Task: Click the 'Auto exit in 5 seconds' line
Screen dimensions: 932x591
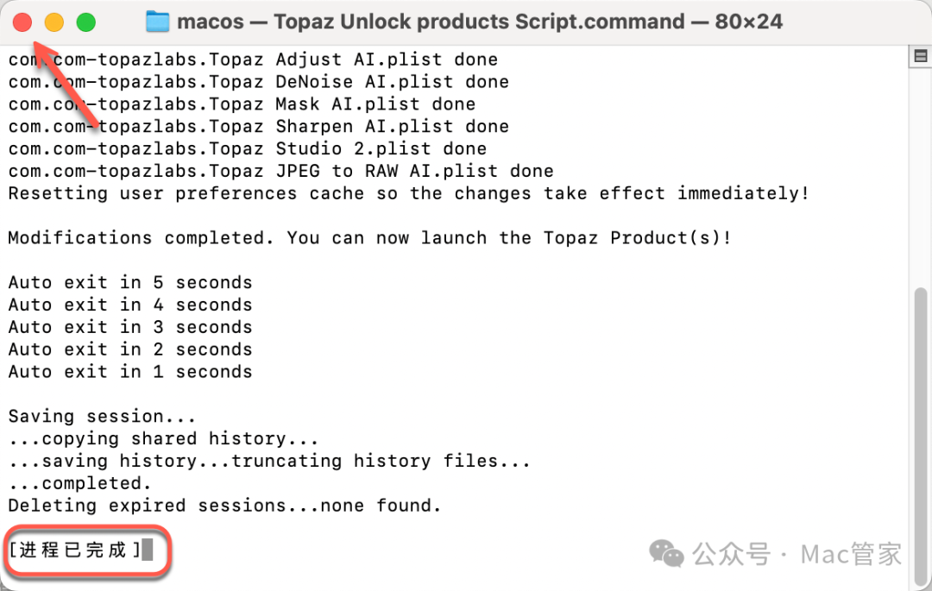Action: (130, 282)
